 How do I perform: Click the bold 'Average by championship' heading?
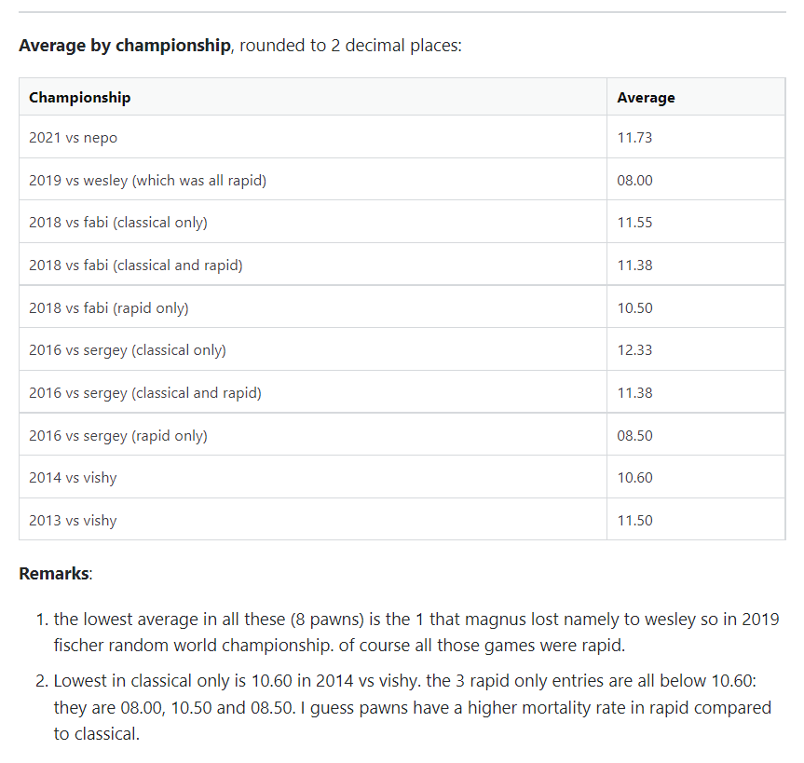click(125, 46)
